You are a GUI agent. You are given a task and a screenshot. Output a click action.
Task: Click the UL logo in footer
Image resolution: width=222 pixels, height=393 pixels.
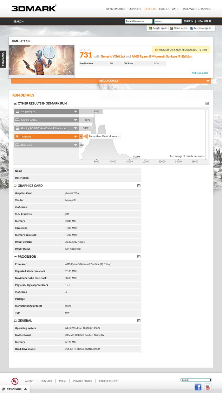click(15, 381)
